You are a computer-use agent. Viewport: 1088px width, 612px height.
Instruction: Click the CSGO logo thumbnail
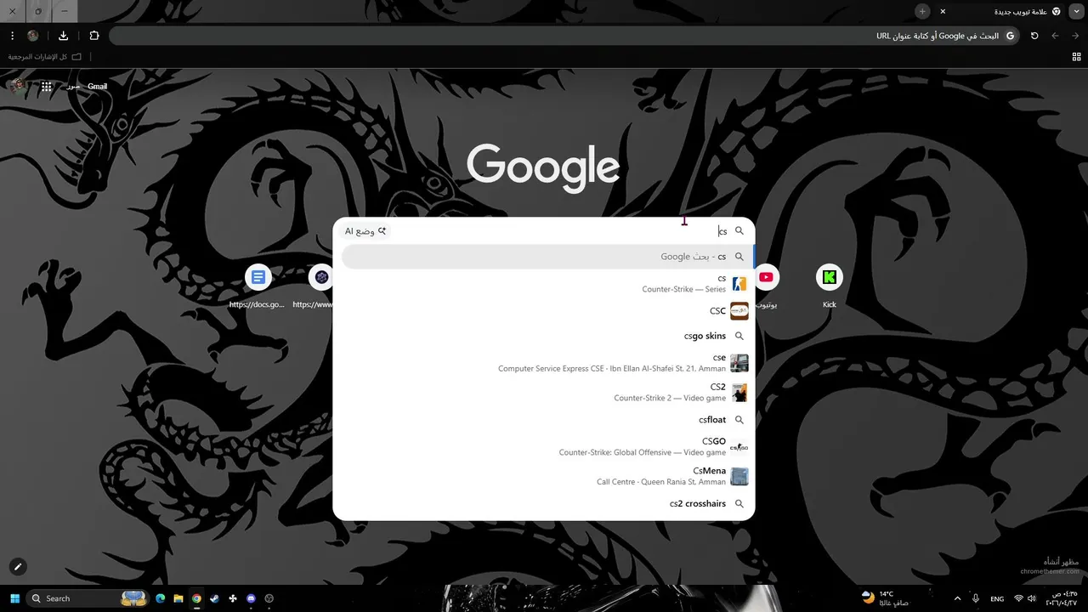(739, 447)
